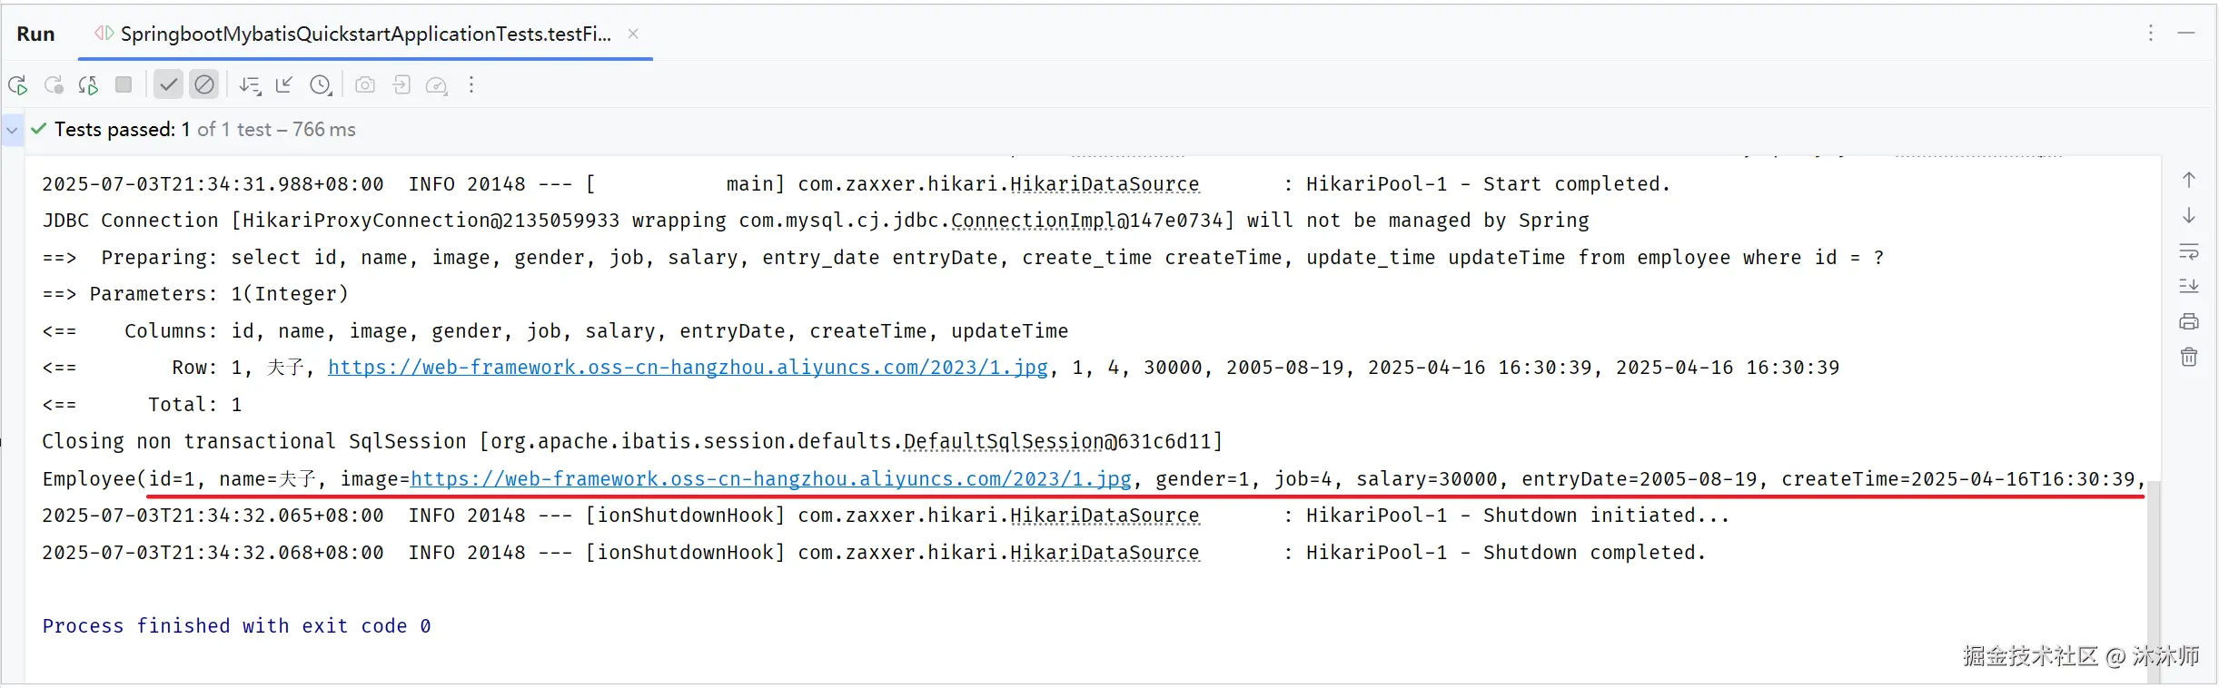
Task: Open the aliyuncs 1.jpg link in Row line
Action: click(x=688, y=368)
